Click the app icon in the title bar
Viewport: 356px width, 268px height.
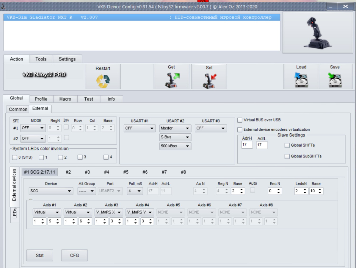3,6
